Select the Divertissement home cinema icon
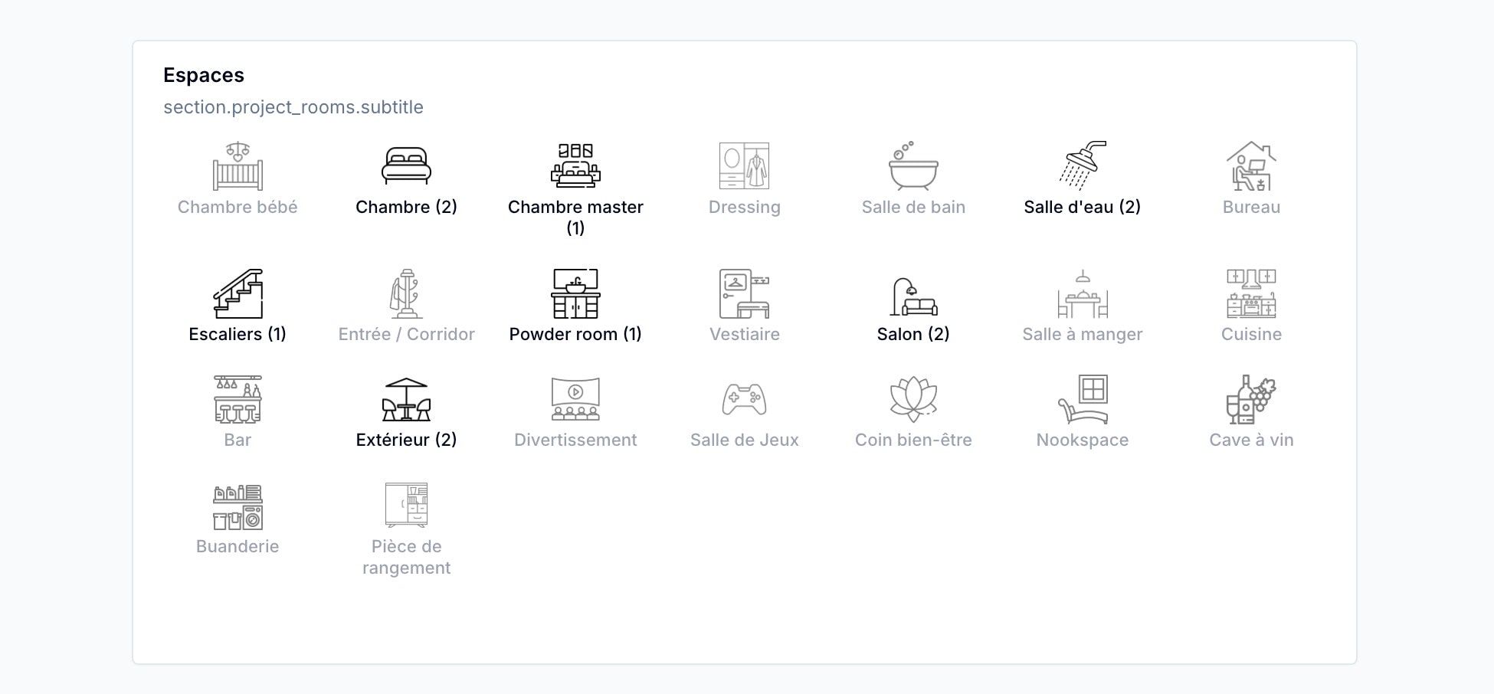The image size is (1494, 694). coord(575,399)
